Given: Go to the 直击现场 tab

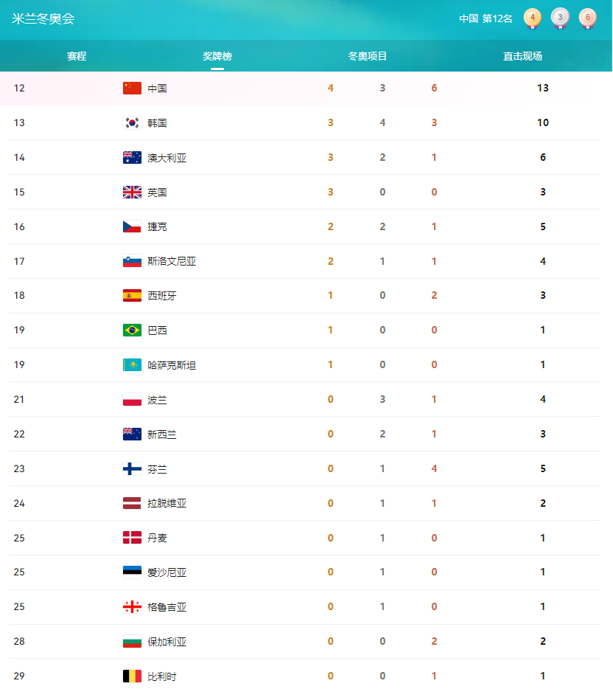Looking at the screenshot, I should pyautogui.click(x=522, y=56).
